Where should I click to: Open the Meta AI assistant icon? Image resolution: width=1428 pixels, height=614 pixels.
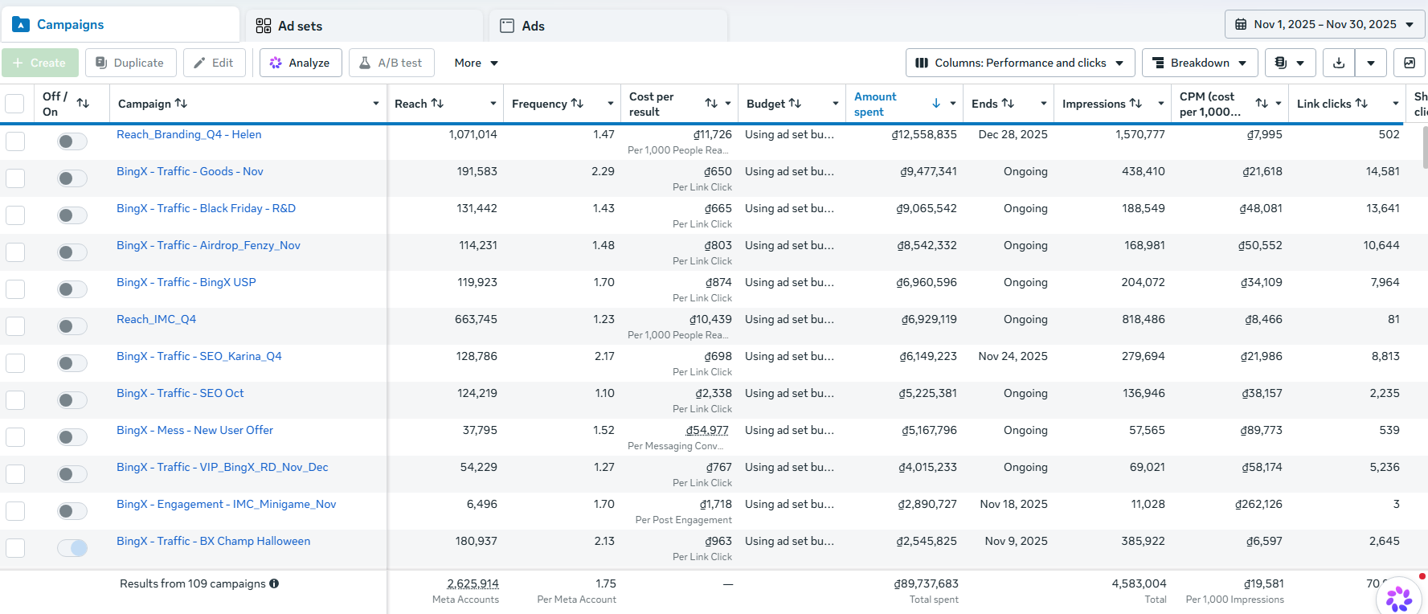(1399, 597)
